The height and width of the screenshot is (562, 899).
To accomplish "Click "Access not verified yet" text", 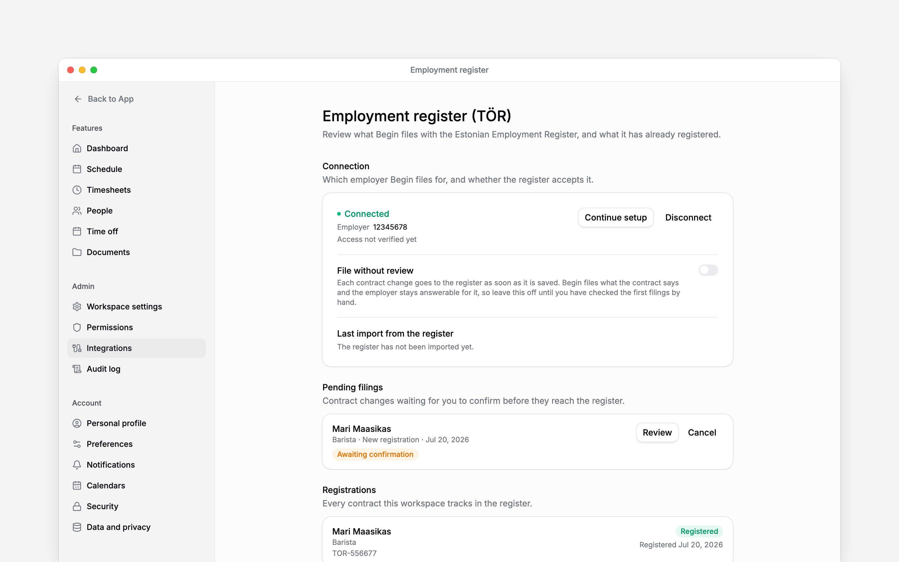I will (x=377, y=239).
